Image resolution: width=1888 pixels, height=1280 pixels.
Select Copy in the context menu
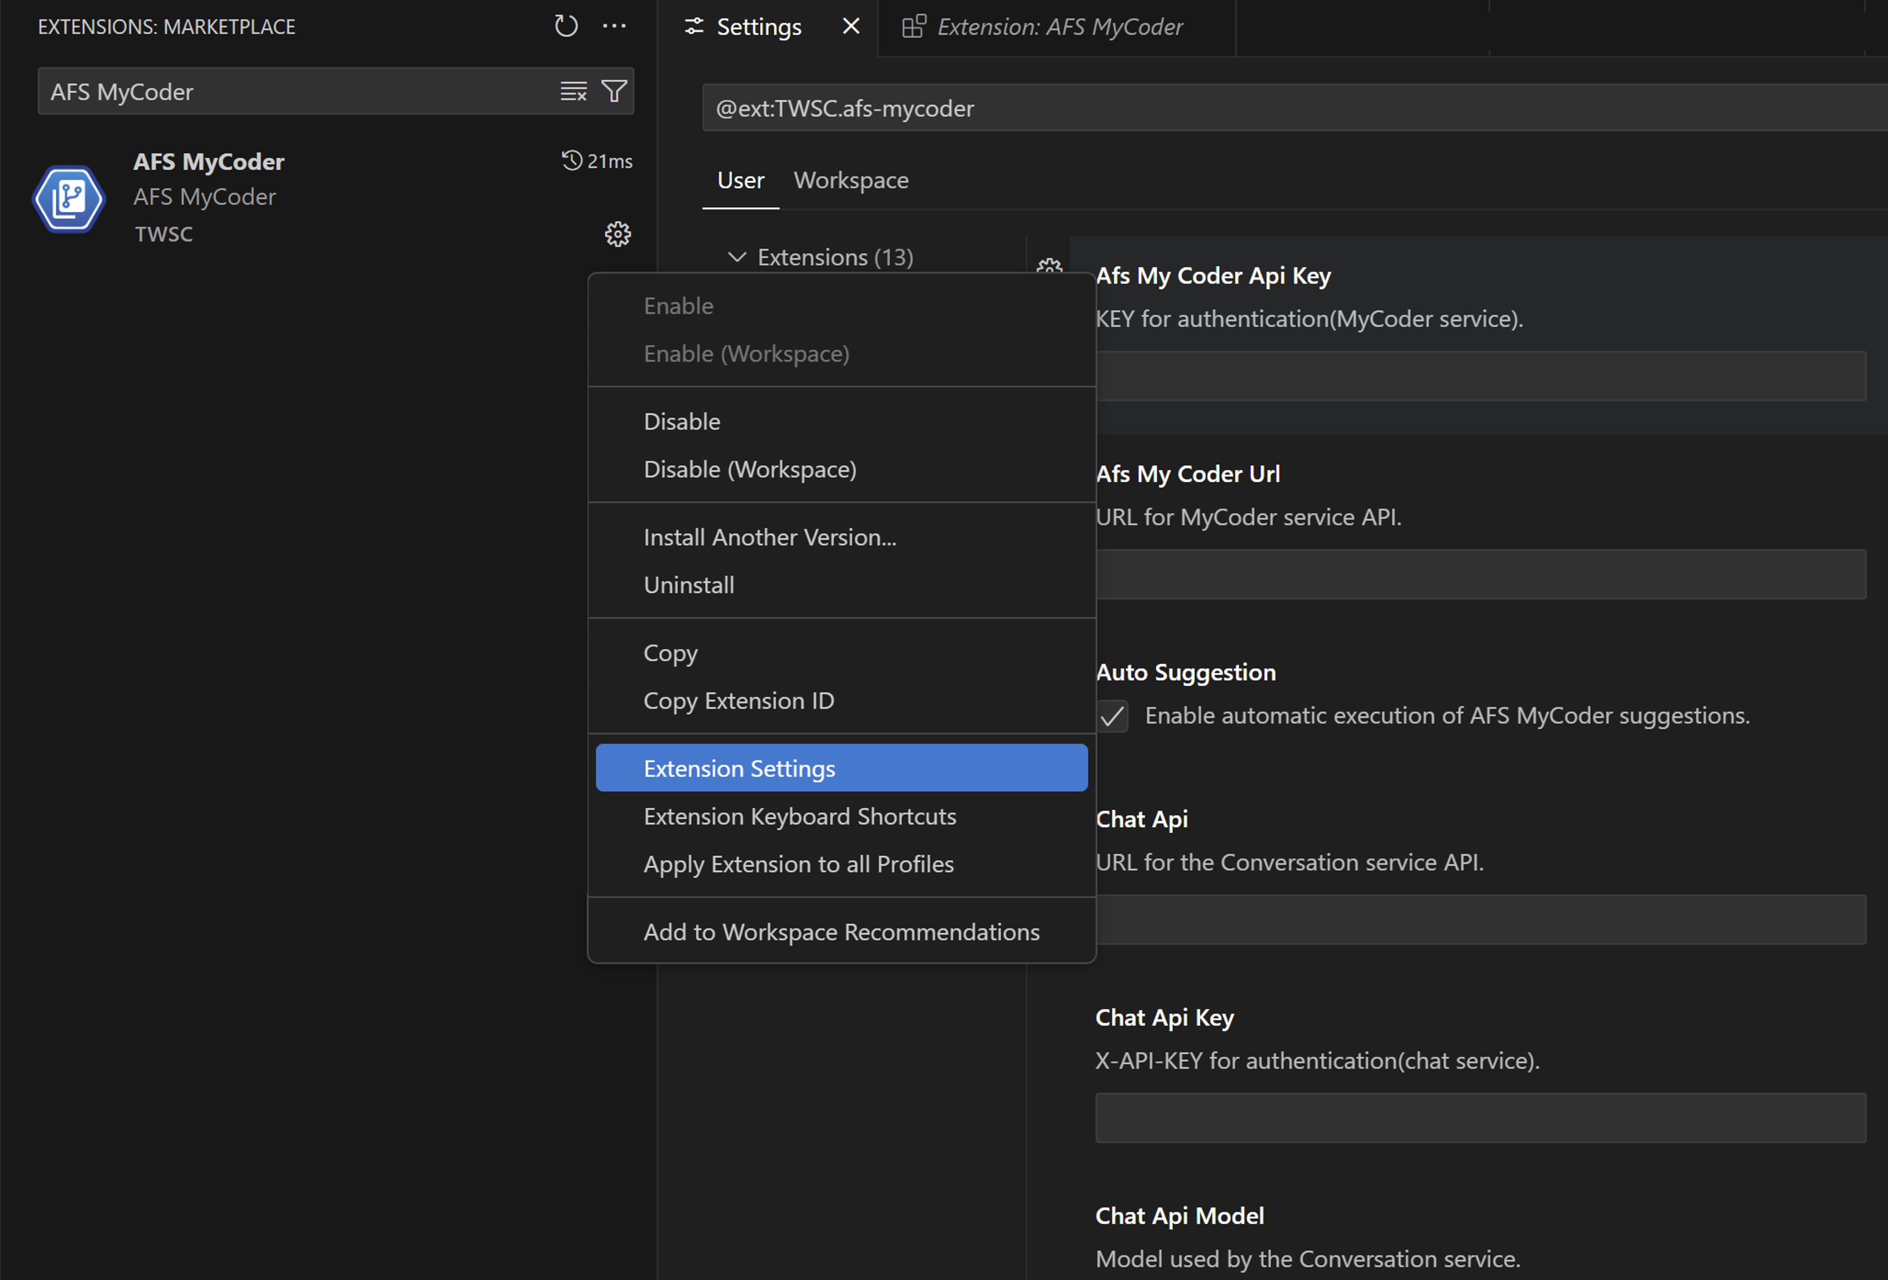tap(842, 653)
